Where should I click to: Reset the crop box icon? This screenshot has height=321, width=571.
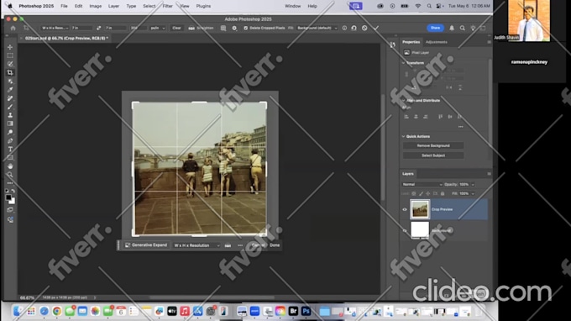[x=354, y=28]
